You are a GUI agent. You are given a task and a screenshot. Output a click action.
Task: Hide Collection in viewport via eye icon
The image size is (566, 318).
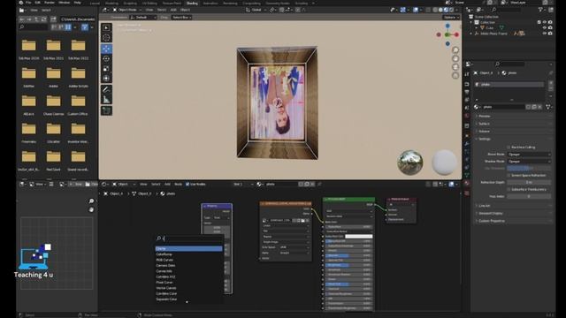coord(545,22)
